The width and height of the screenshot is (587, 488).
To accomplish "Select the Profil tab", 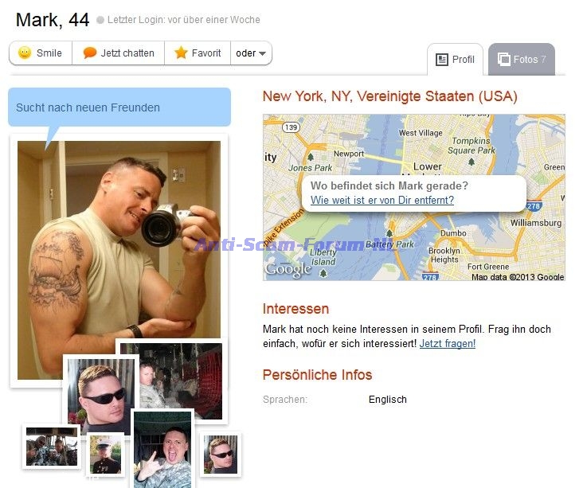I will coord(455,60).
